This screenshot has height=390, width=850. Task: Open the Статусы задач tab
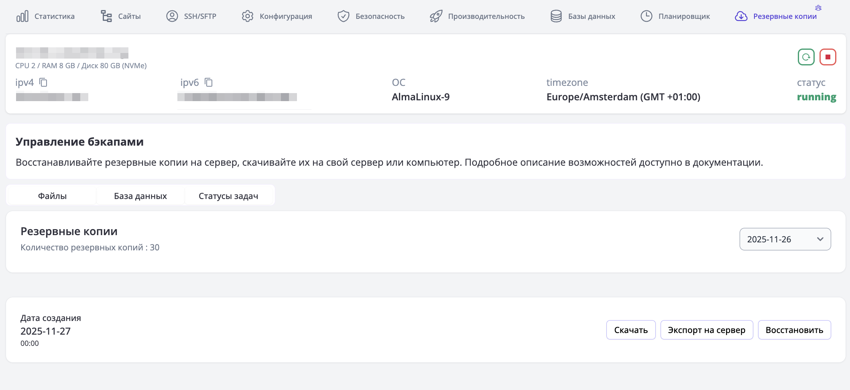pyautogui.click(x=228, y=196)
